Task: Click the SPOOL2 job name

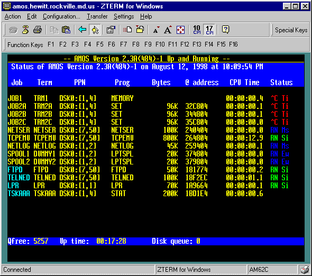Action: (x=19, y=162)
